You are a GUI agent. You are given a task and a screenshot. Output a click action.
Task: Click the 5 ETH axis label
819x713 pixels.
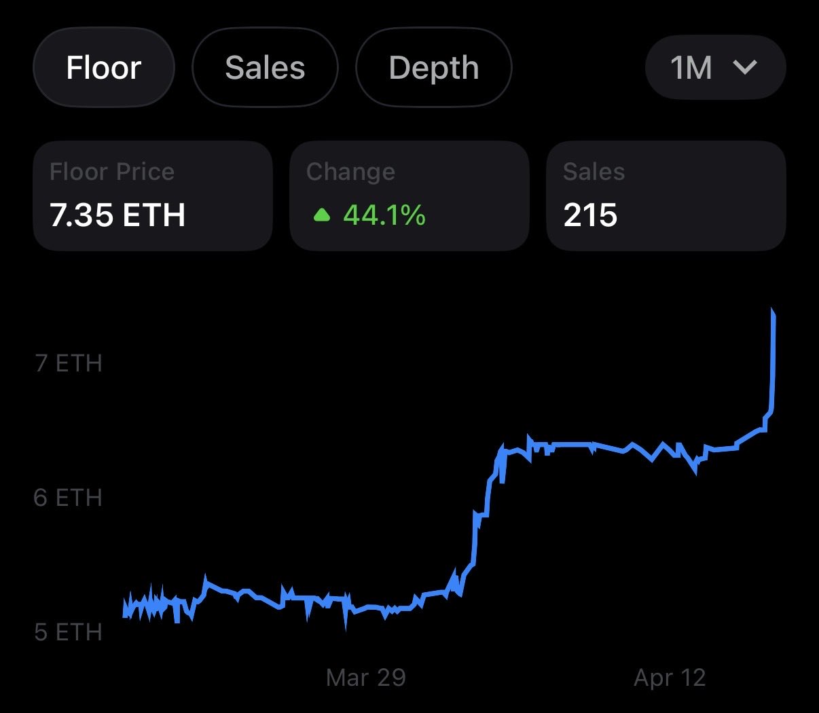coord(68,632)
